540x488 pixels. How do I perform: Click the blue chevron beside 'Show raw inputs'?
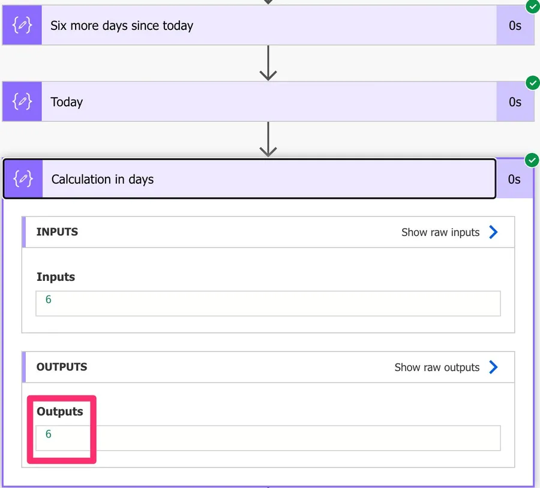click(493, 232)
